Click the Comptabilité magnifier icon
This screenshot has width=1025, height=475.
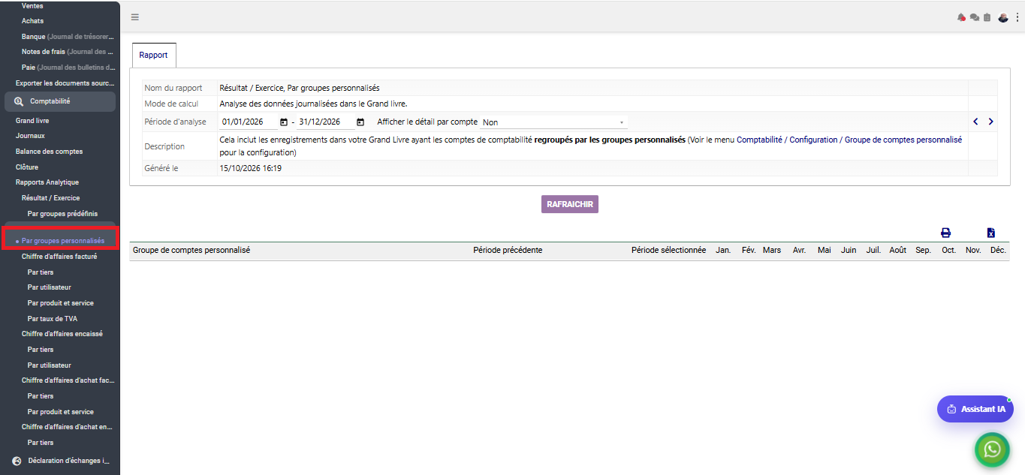(19, 101)
